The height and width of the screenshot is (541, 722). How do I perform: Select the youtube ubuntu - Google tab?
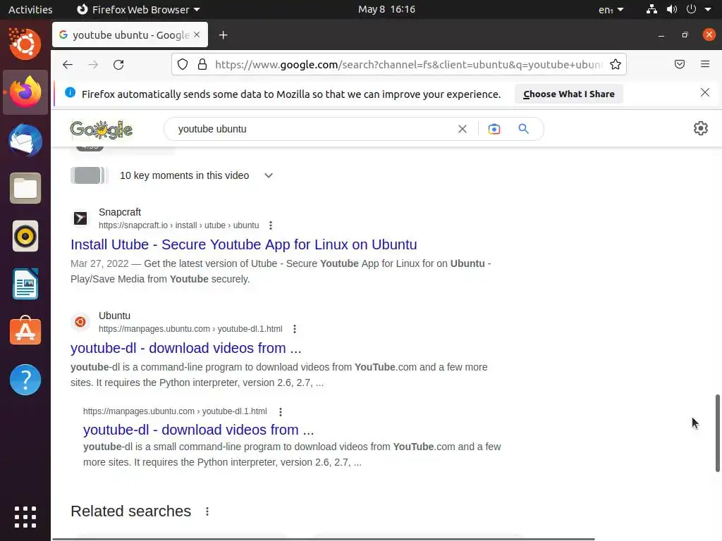[130, 35]
